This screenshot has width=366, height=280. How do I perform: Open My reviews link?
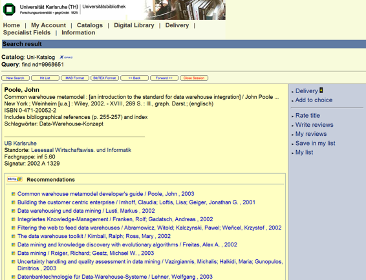pyautogui.click(x=311, y=134)
